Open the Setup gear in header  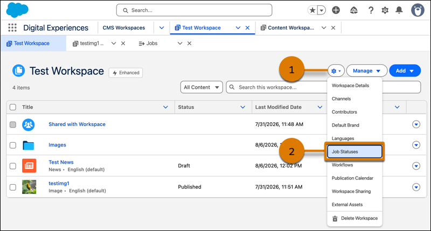[385, 10]
